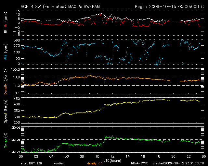Click the '90' tick on Phi axis
Screen dimensions: 208x166
18,58
